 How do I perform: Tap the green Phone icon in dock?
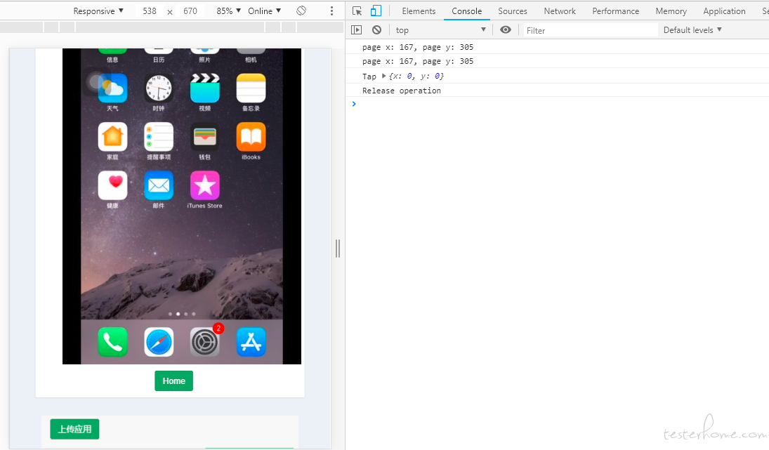click(113, 342)
